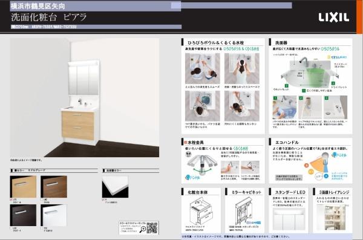Click the footer disclaimer note
363x240 pixels.
tap(236, 236)
